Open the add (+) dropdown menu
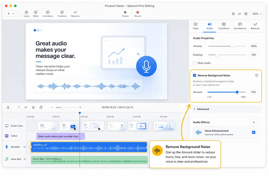This screenshot has height=176, width=269. pos(11,14)
